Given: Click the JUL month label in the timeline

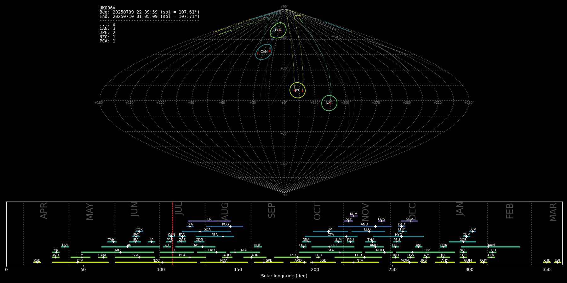Looking at the screenshot, I should pyautogui.click(x=179, y=208).
